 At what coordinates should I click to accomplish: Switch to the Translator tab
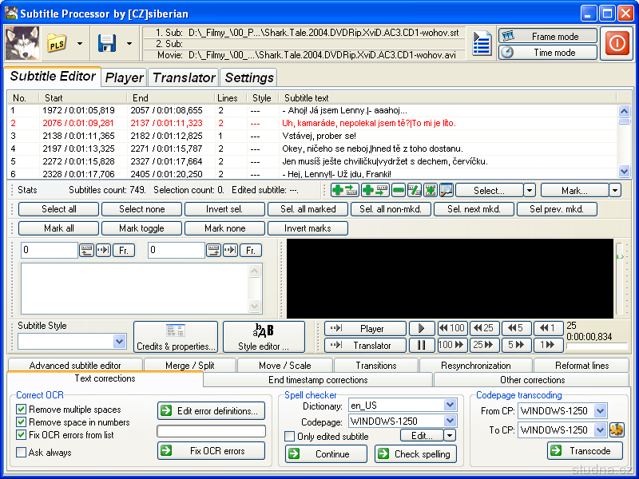pyautogui.click(x=184, y=77)
